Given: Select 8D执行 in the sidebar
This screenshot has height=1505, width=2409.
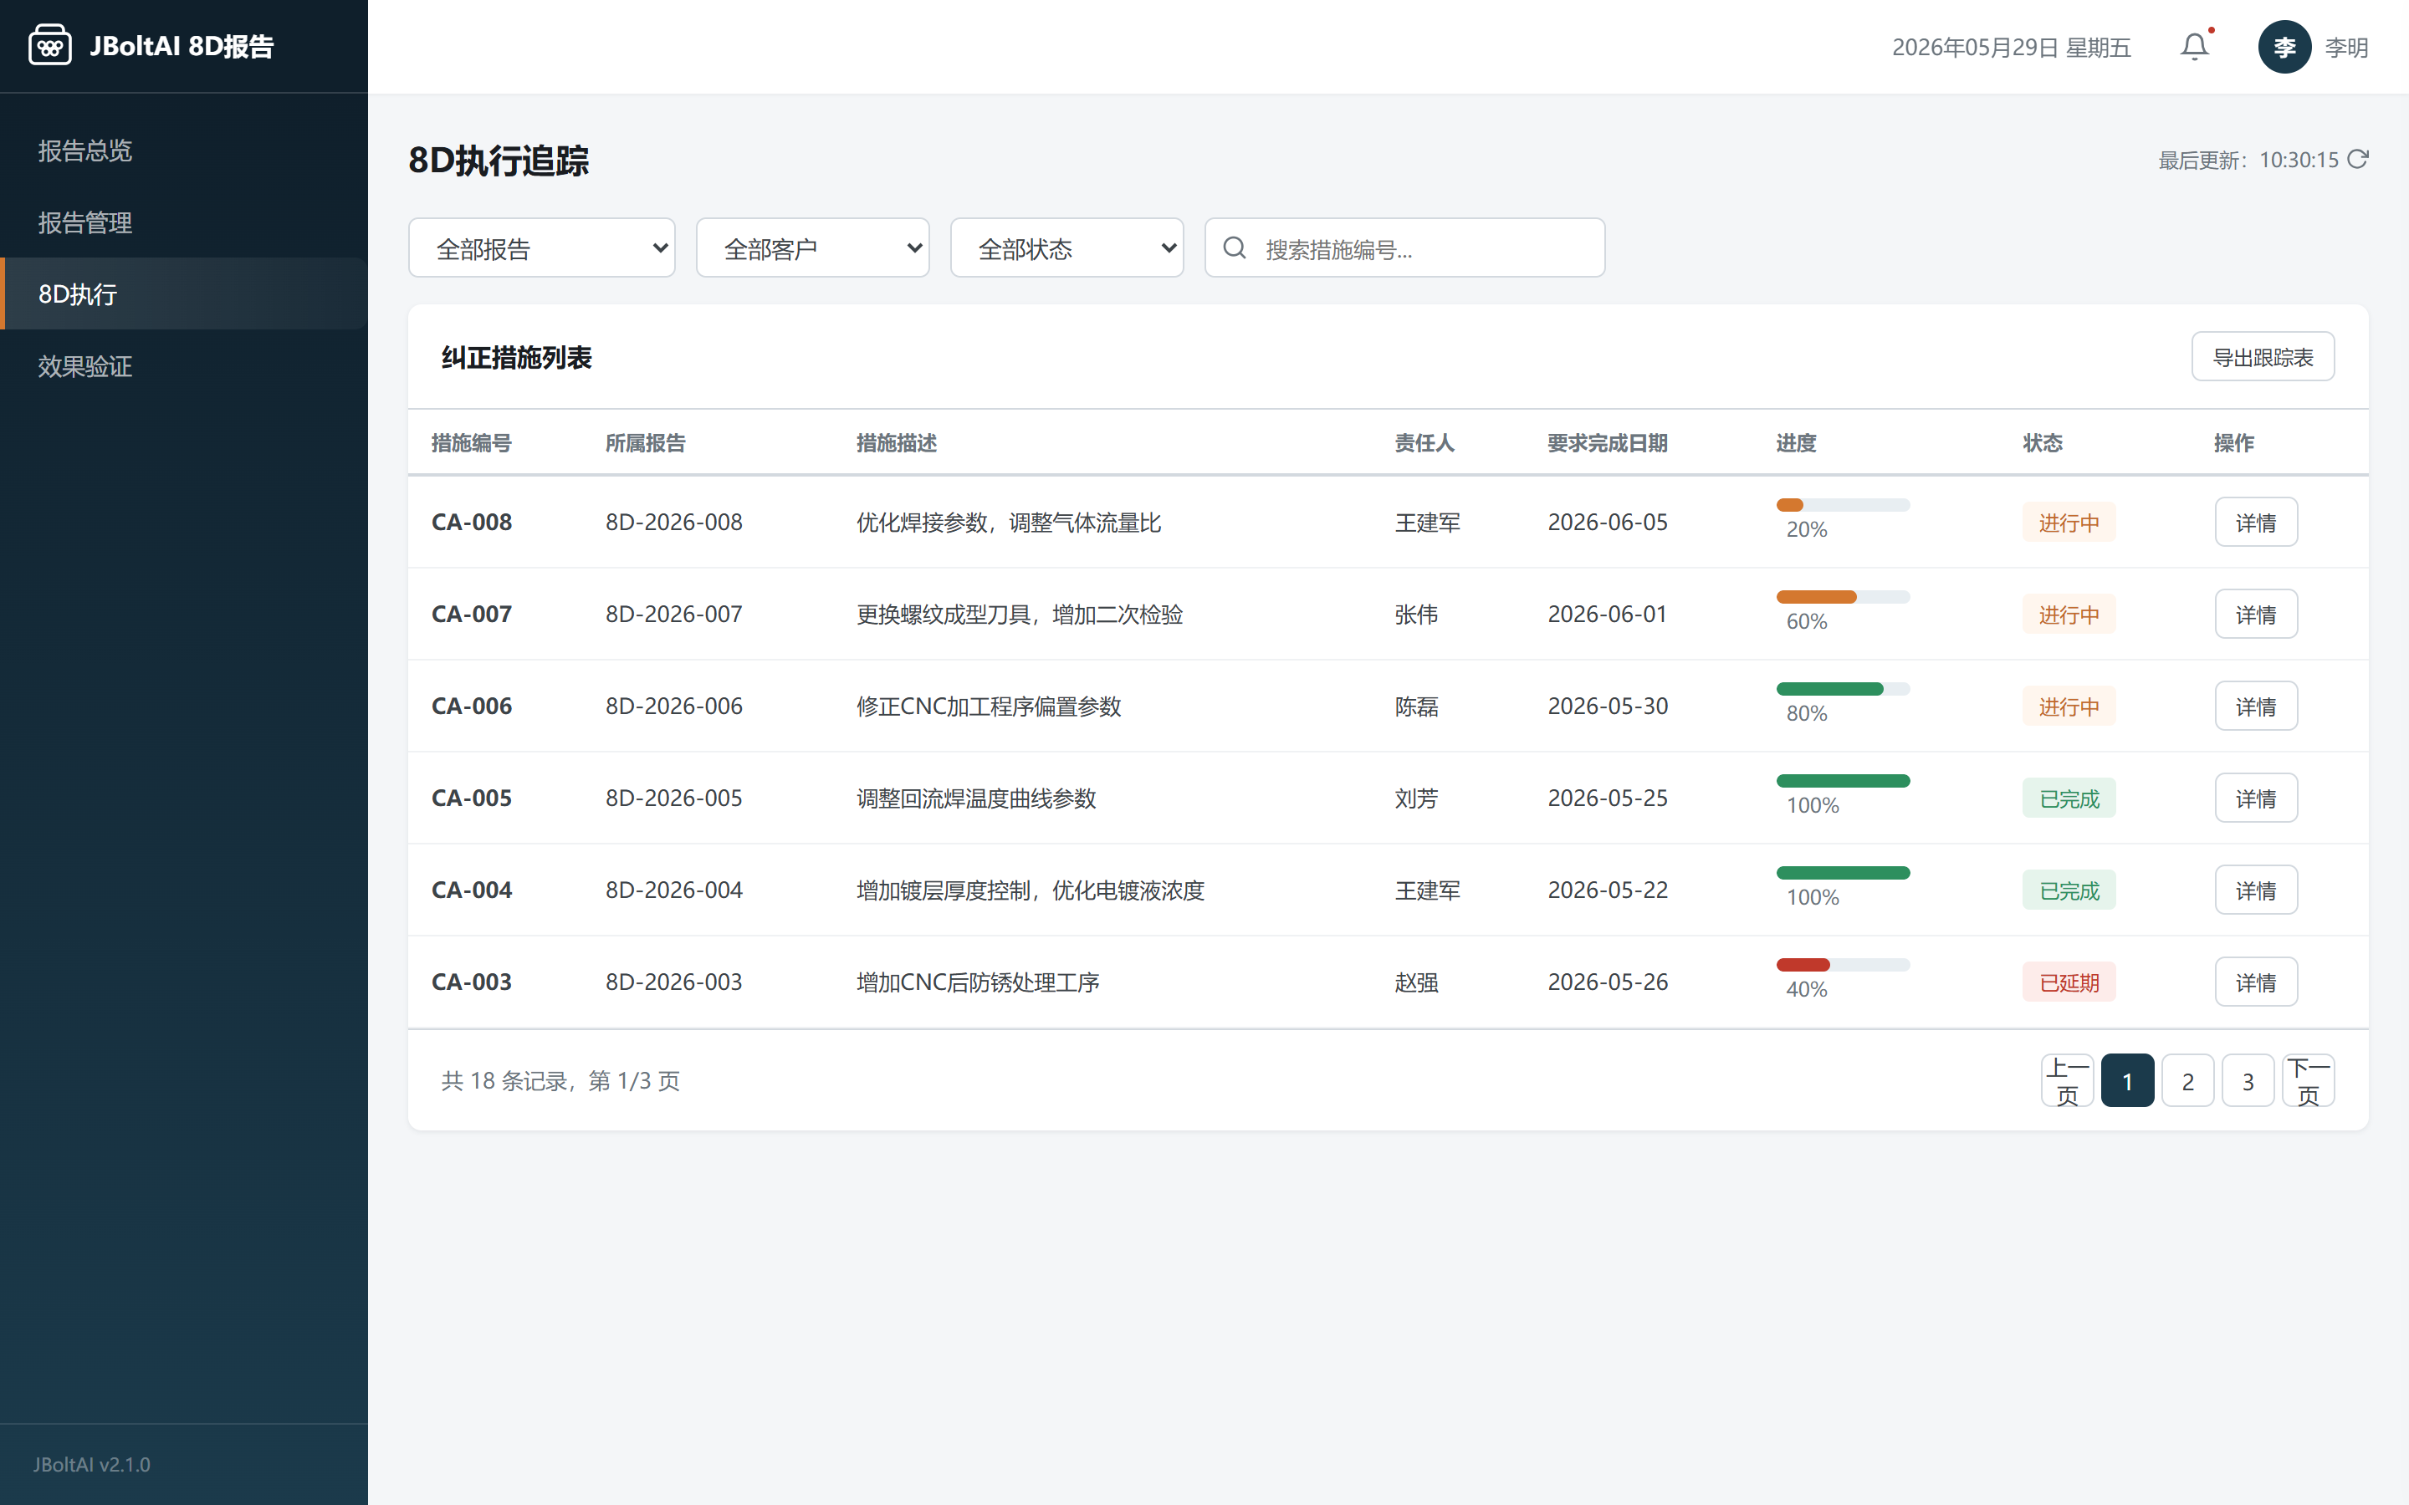Looking at the screenshot, I should (184, 293).
